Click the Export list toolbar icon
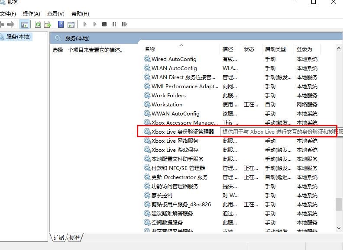 pyautogui.click(x=48, y=25)
